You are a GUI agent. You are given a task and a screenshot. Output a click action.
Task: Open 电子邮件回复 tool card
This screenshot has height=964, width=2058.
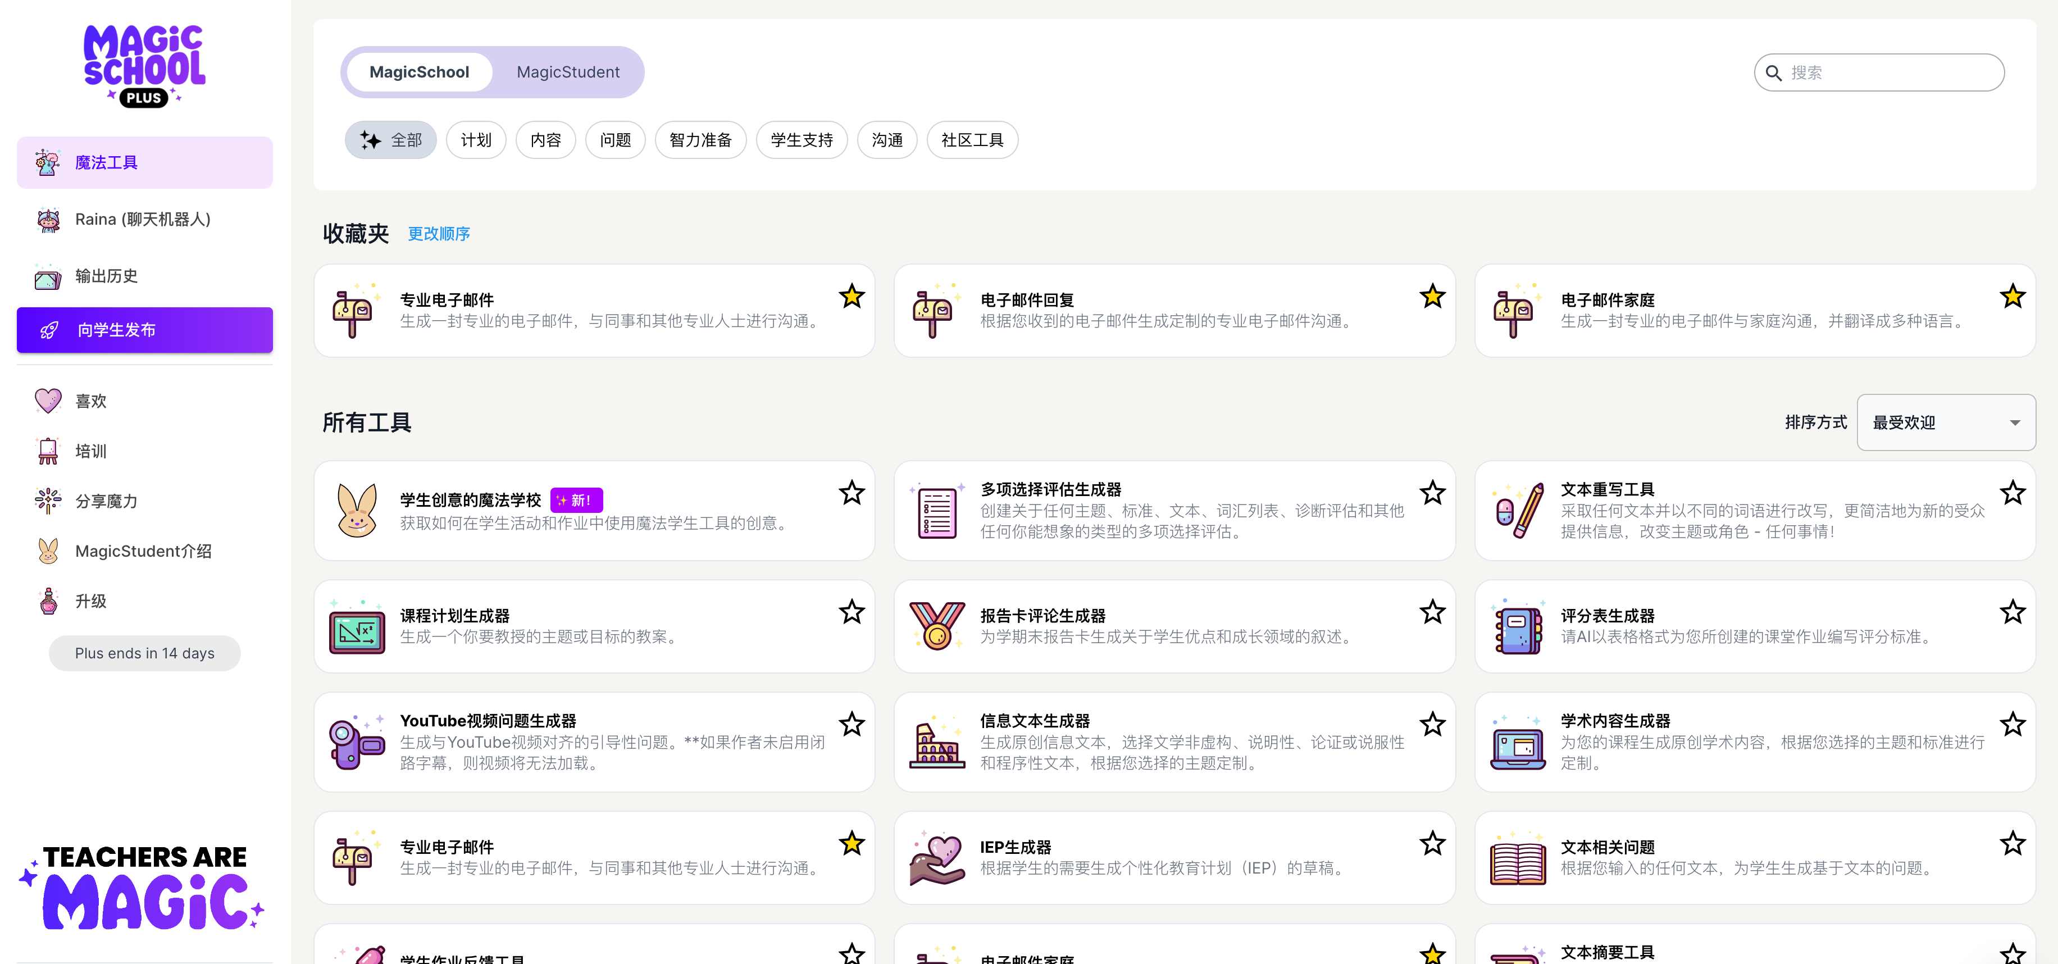tap(1173, 311)
